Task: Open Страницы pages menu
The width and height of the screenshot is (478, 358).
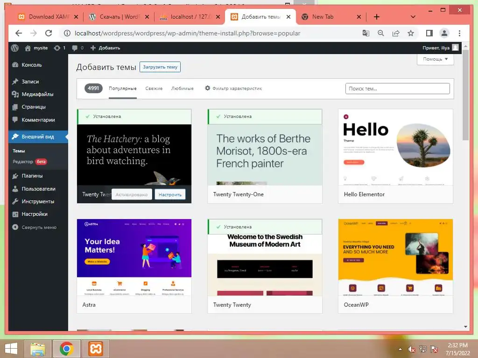Action: (x=38, y=107)
